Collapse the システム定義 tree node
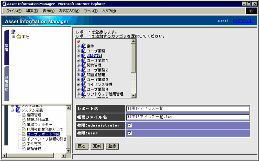The height and width of the screenshot is (161, 259). (13, 110)
